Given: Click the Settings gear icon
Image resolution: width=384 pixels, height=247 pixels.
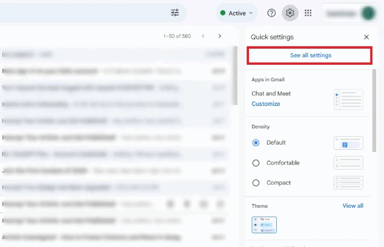Looking at the screenshot, I should coord(289,13).
